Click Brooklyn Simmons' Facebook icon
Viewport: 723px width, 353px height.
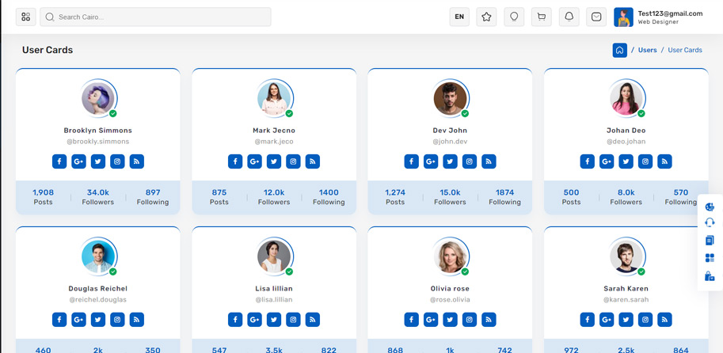[59, 161]
